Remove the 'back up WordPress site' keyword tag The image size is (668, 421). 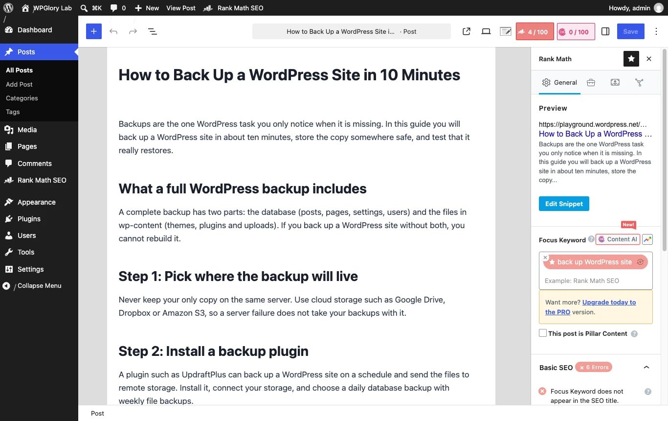(545, 257)
